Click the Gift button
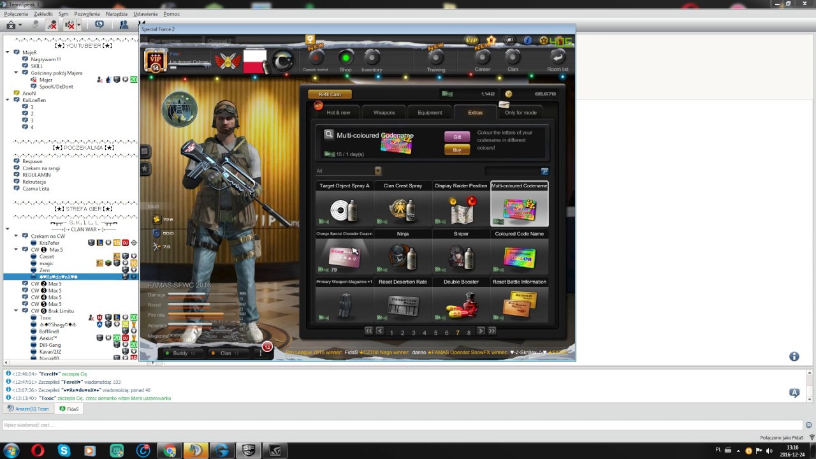 457,137
